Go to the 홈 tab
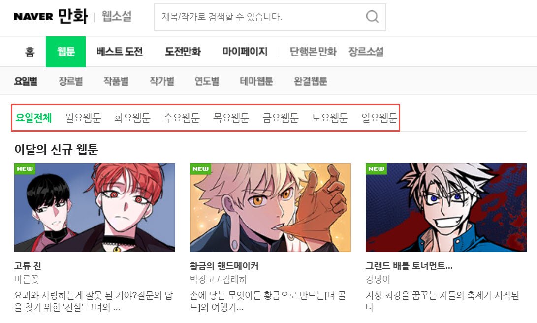537x323 pixels. (x=30, y=52)
